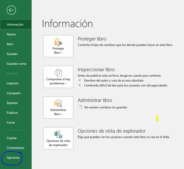
Task: Click the Comprobar si hay problemas checklist icon
Action: (58, 73)
